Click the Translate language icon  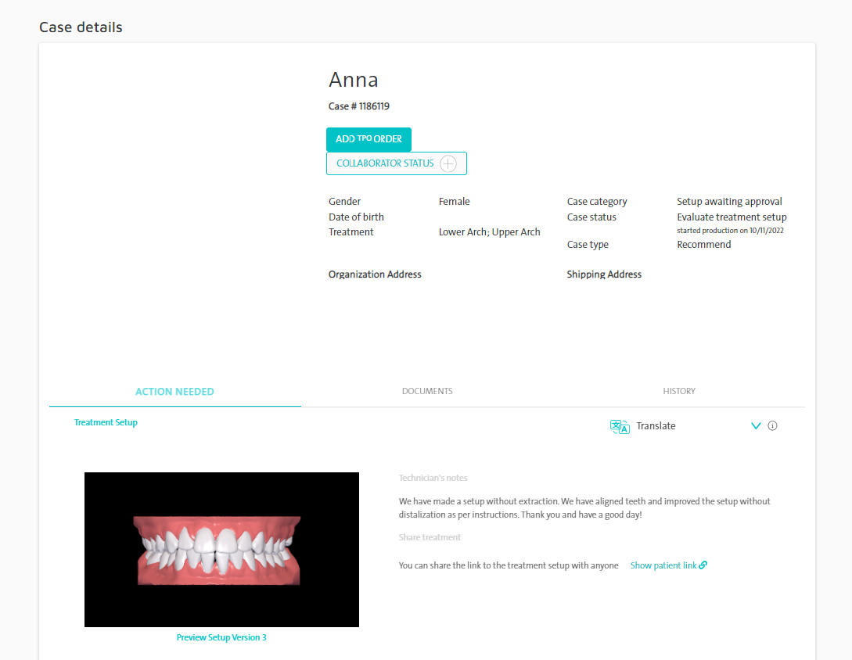pos(620,426)
